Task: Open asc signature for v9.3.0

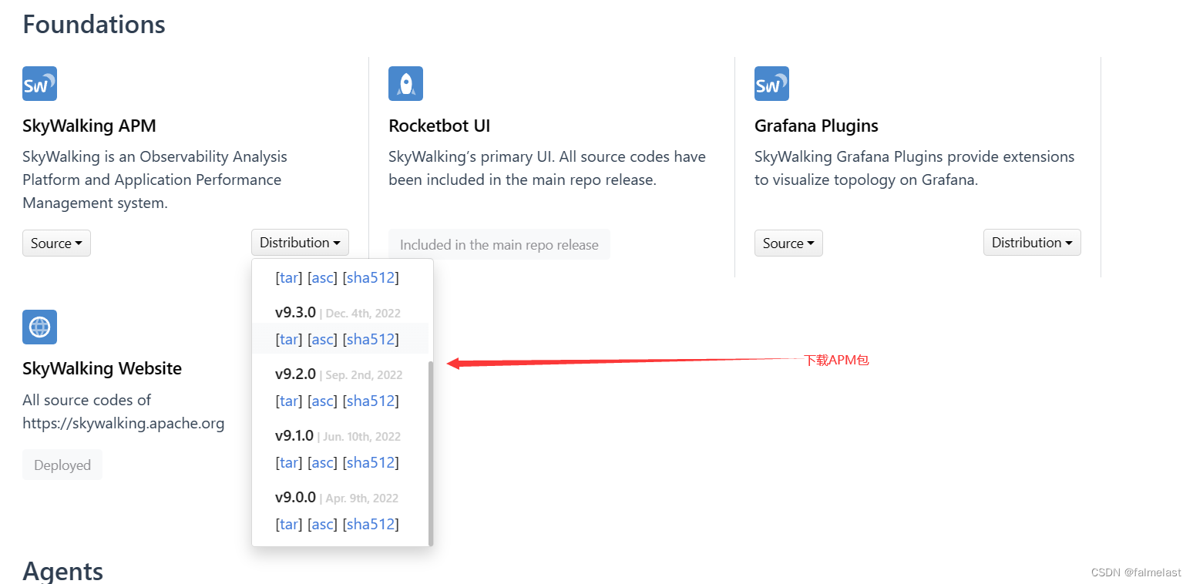Action: [x=322, y=339]
